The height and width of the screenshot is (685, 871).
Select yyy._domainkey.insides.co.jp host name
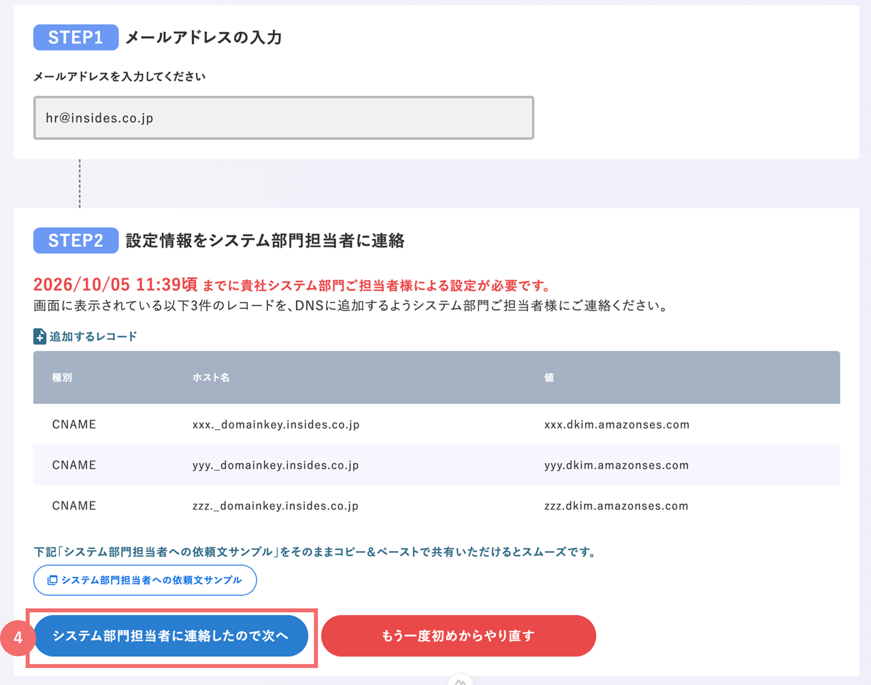pos(276,465)
